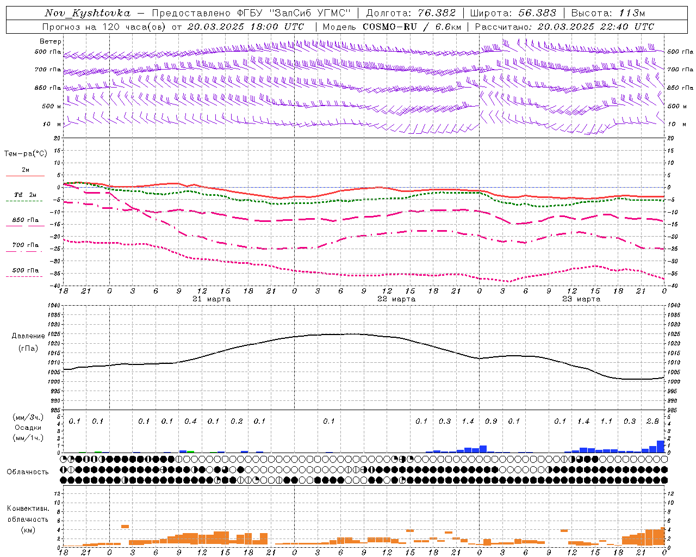Click the 'Td 2м' dew point legend entry
696x557 pixels.
click(x=26, y=195)
